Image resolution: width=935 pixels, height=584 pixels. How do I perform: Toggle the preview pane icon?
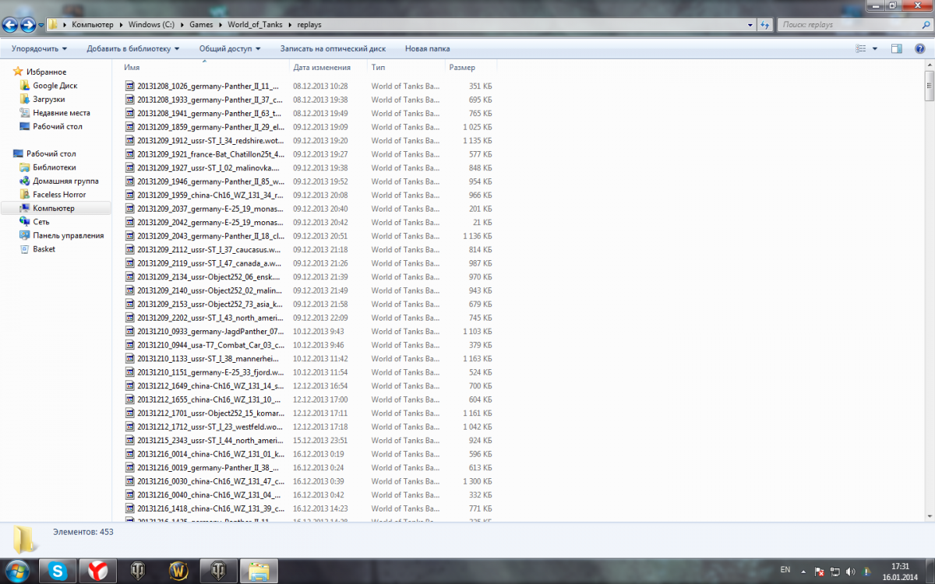pos(897,48)
